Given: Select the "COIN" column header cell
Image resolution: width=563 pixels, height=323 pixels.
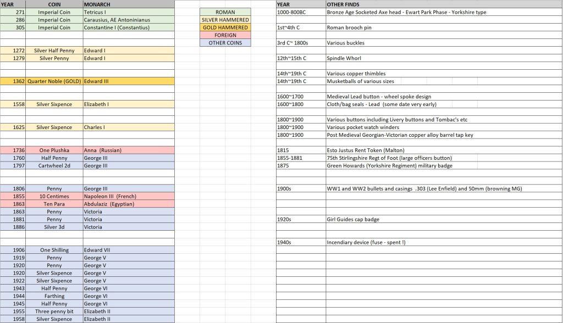Looking at the screenshot, I should [x=54, y=4].
